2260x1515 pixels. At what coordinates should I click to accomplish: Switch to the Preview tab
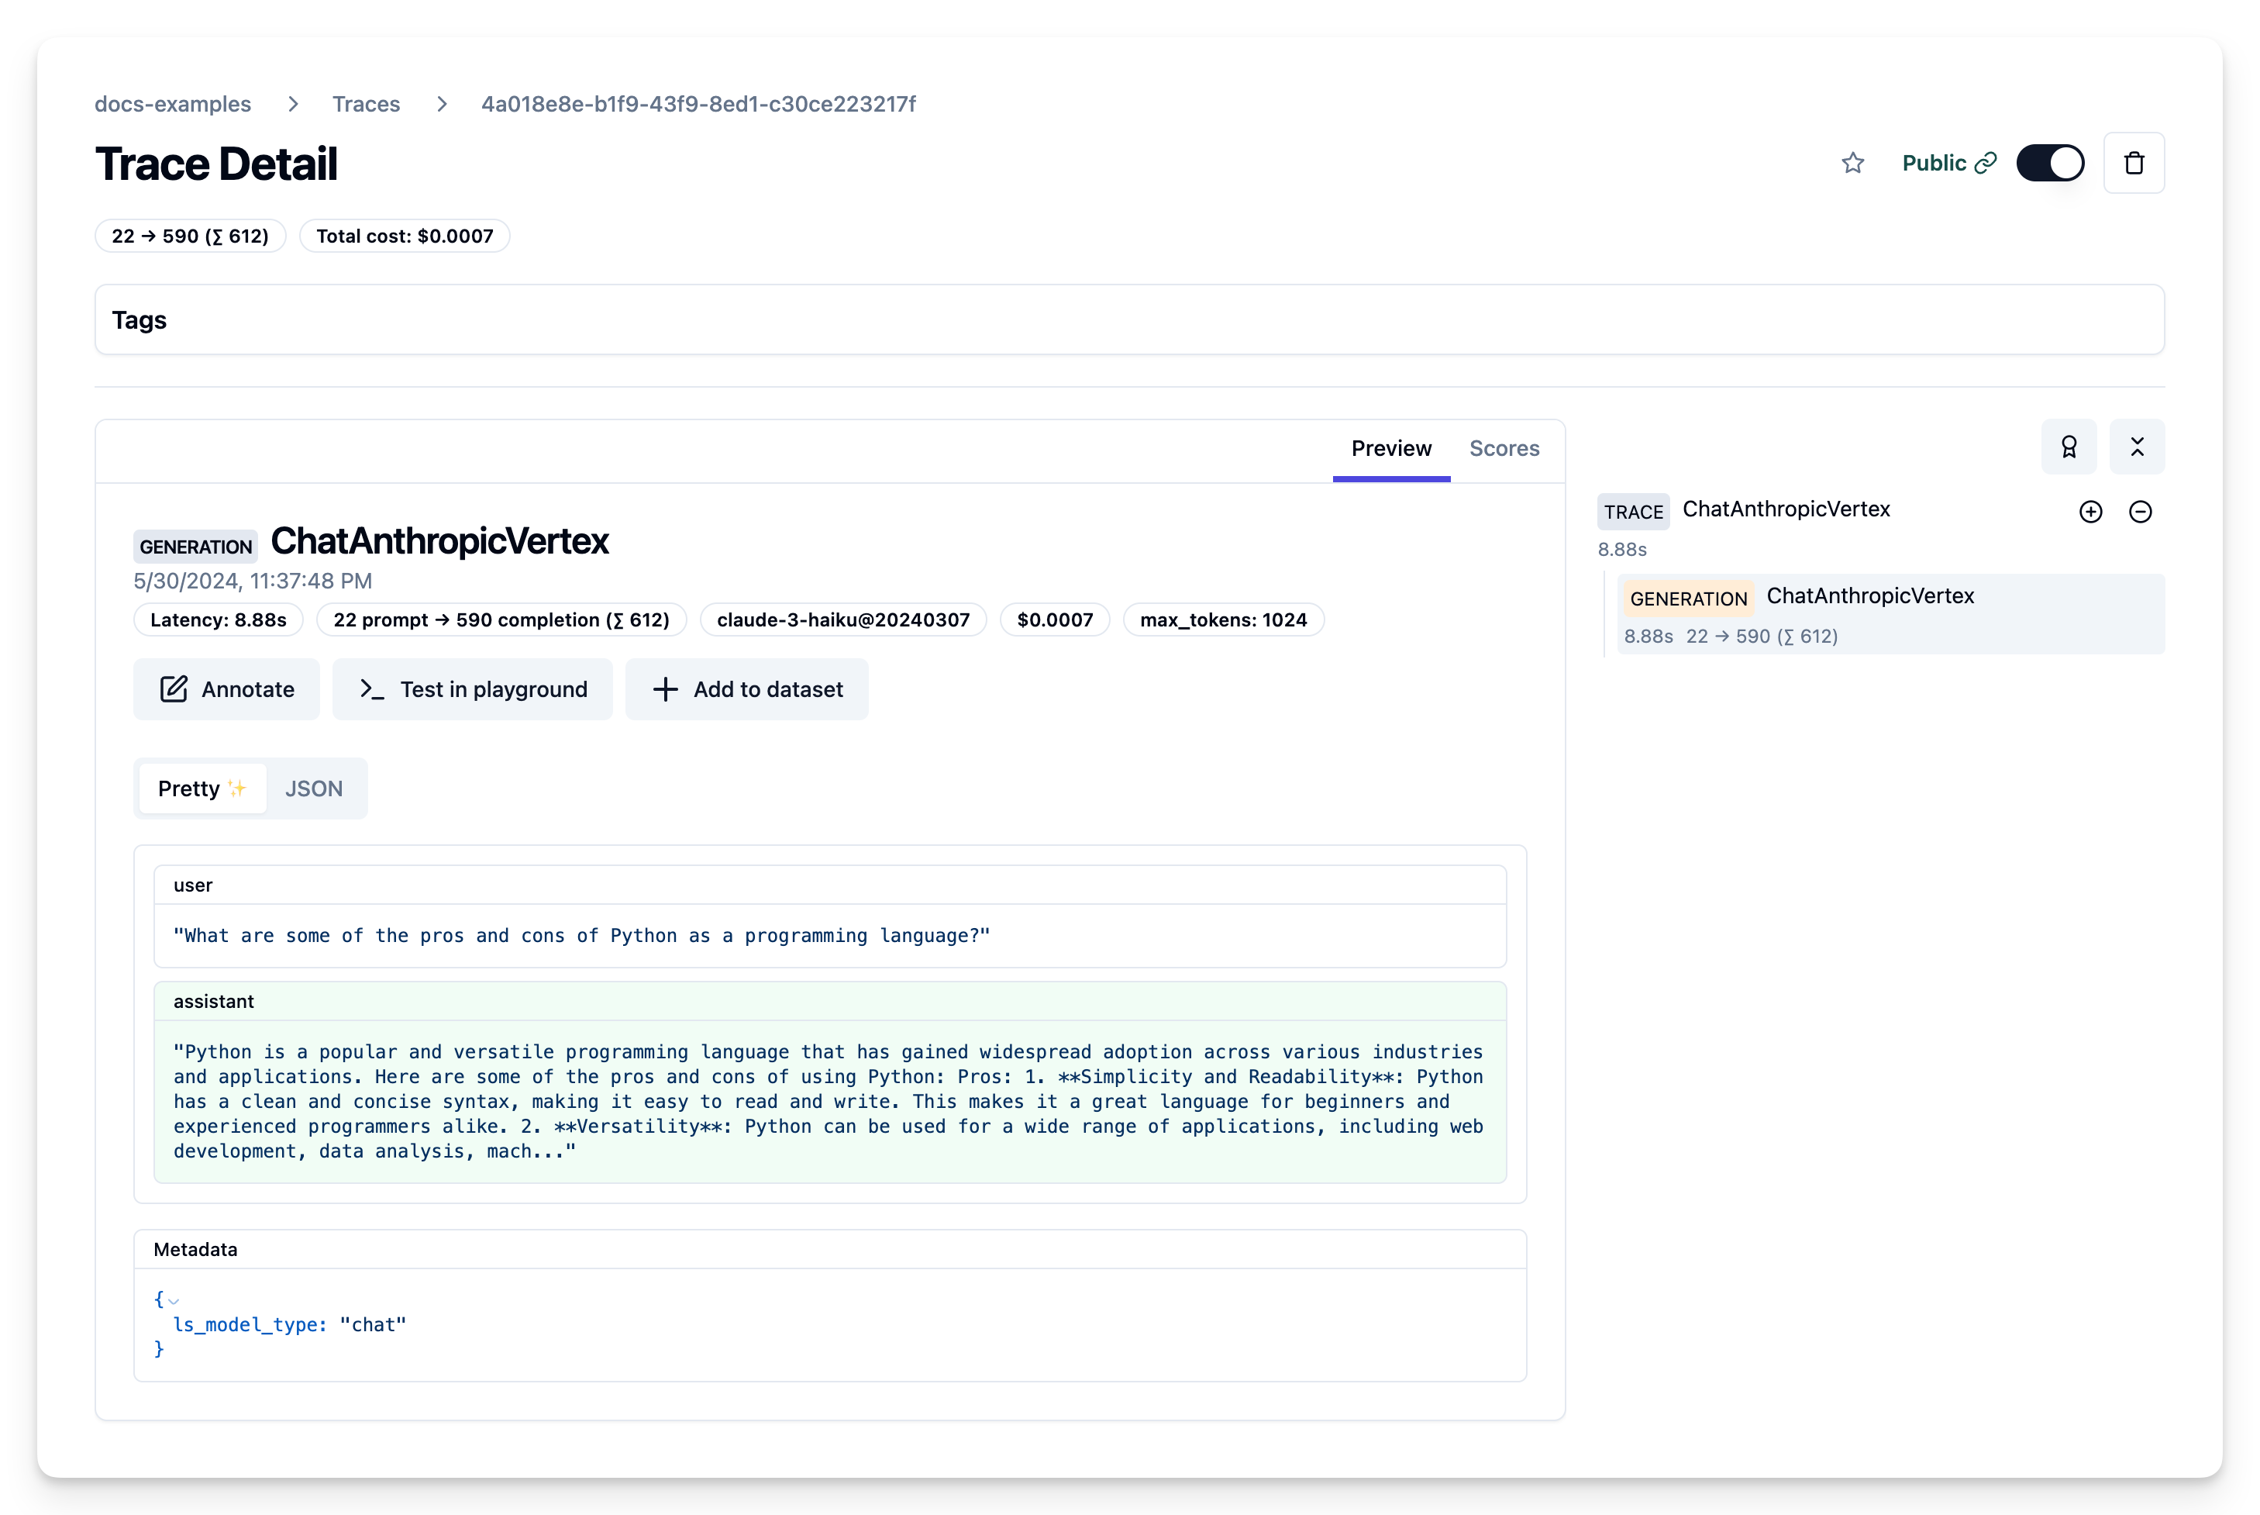pos(1390,448)
